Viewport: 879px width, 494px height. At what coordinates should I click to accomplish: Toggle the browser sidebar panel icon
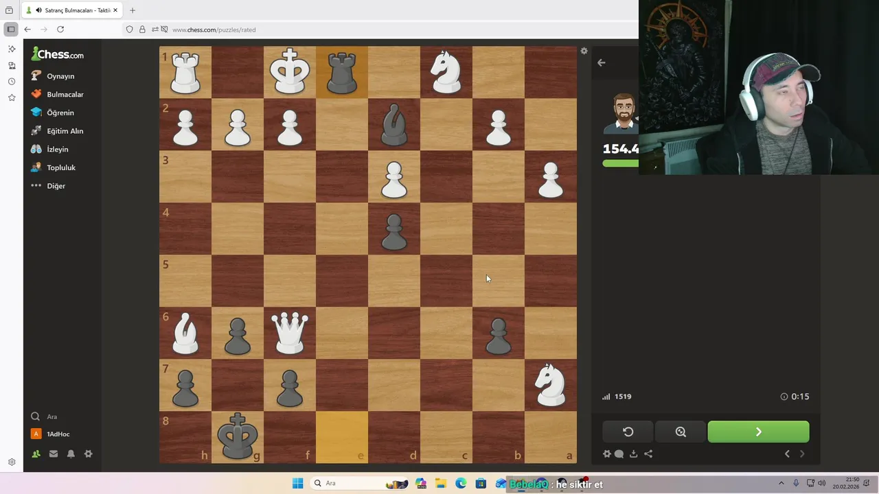click(x=10, y=30)
